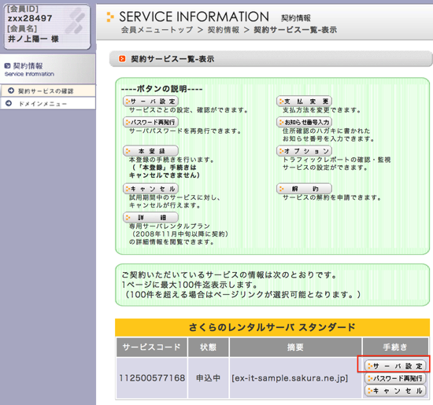The width and height of the screenshot is (433, 405).
Task: Click パスワード再発行 button in service table row
Action: (x=395, y=378)
